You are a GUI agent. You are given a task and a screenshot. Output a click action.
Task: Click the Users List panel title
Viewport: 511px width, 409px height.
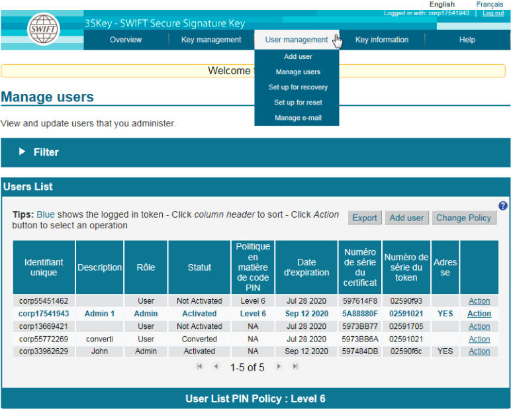28,187
